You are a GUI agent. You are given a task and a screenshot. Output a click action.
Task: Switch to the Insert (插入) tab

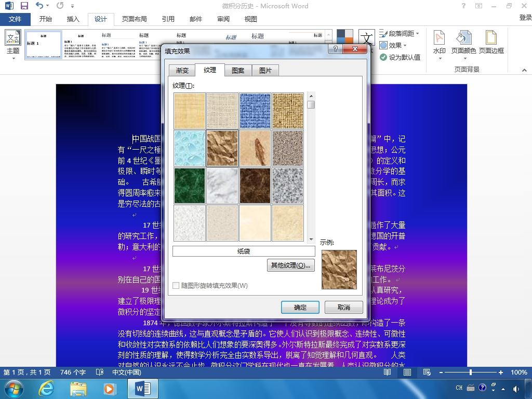point(73,19)
